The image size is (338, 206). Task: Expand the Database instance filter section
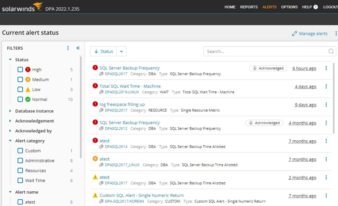(10, 111)
